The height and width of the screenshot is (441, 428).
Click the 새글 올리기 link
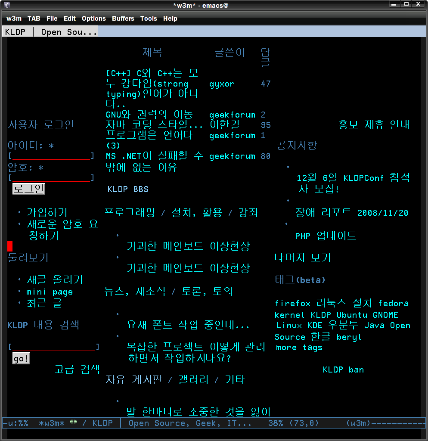pyautogui.click(x=54, y=280)
